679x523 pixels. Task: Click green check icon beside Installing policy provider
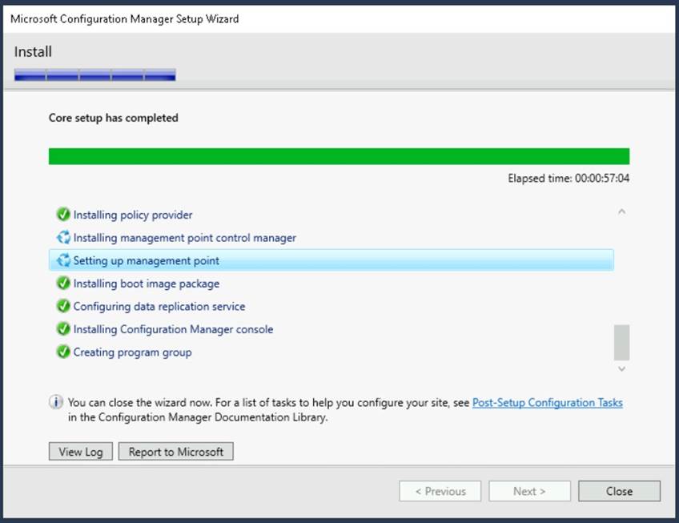(63, 214)
